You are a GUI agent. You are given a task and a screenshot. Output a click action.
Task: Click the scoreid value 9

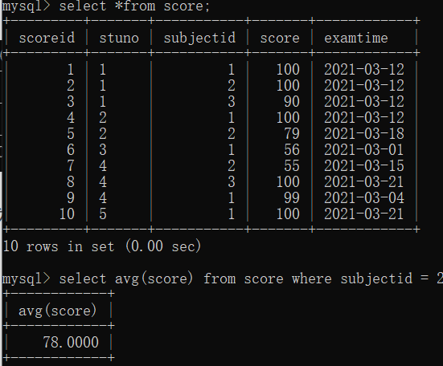coord(71,198)
